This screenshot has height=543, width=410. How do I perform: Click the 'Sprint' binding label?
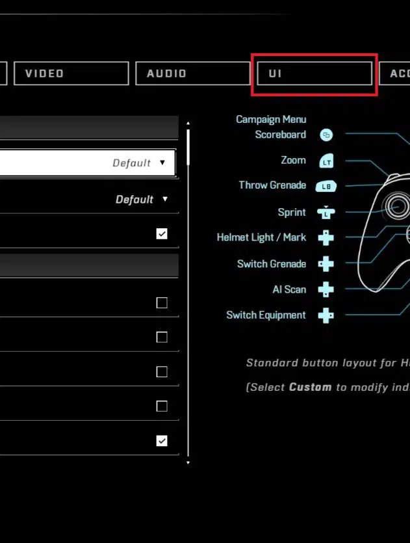(292, 212)
